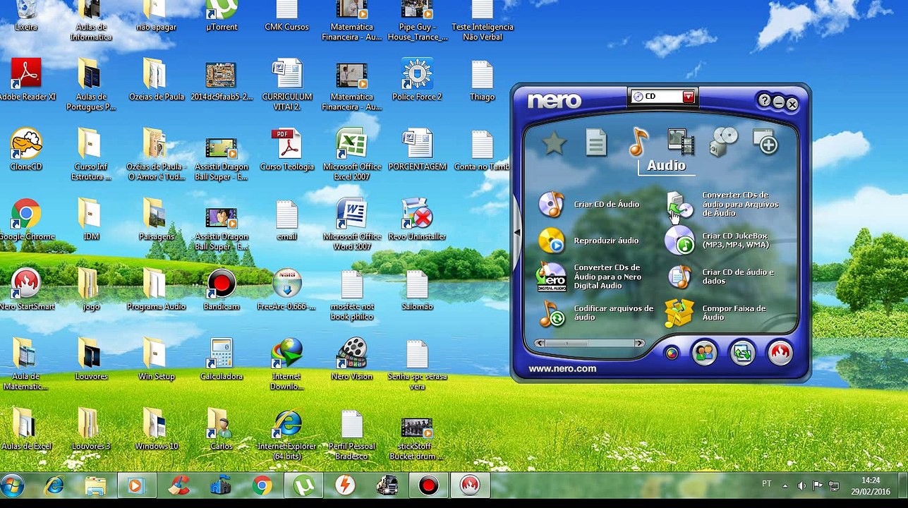Click the Nero task list horizontal scrollbar
The image size is (908, 508).
coord(589,344)
